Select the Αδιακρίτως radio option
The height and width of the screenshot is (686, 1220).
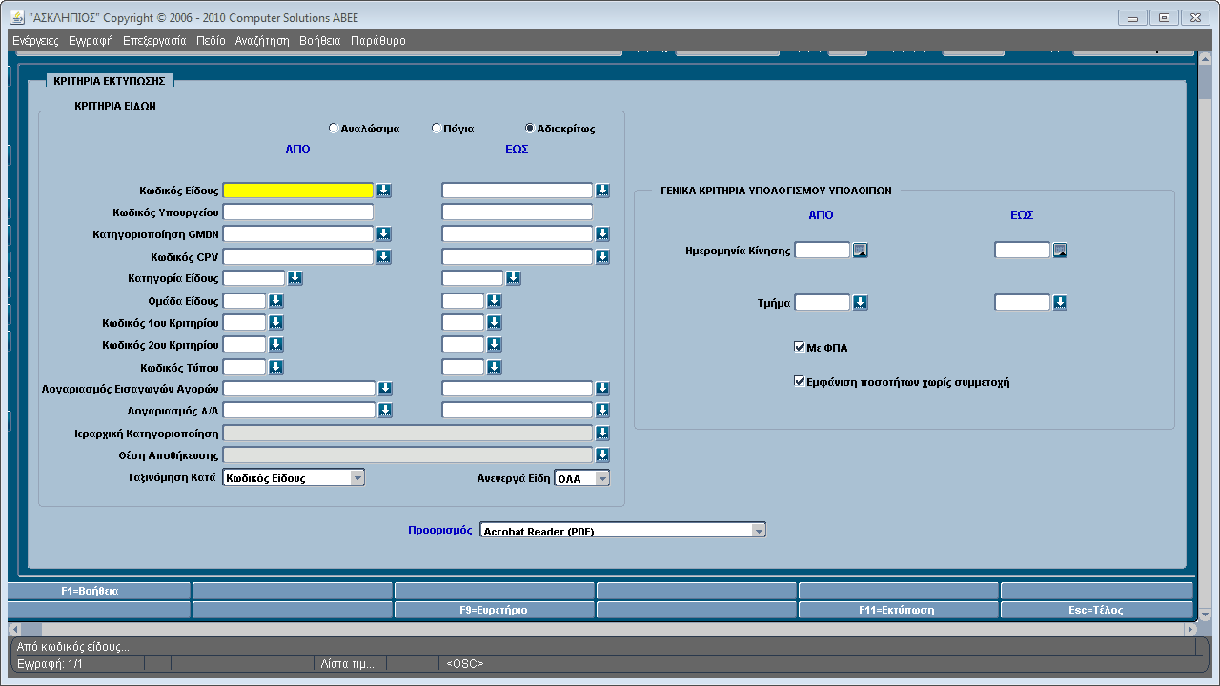pos(530,128)
